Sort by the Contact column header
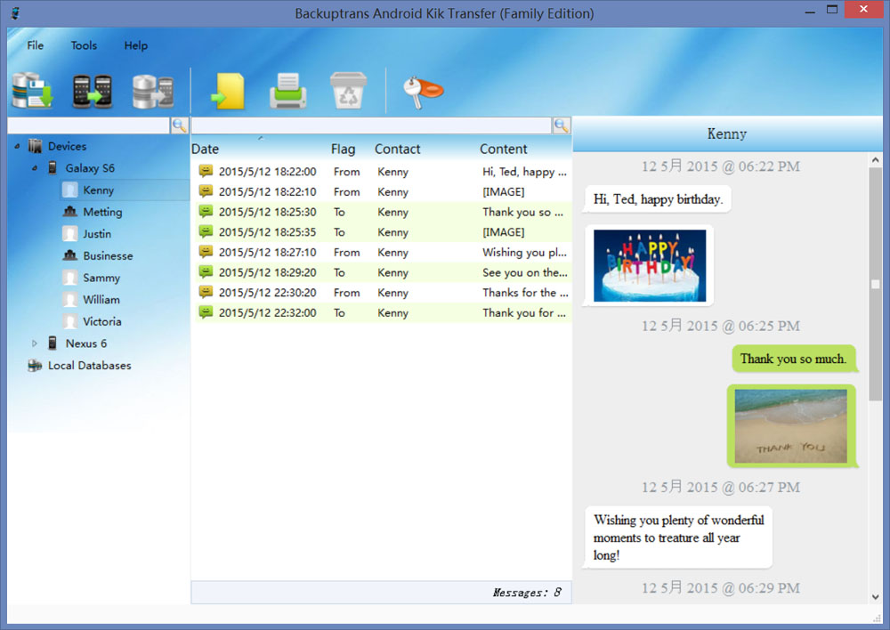The height and width of the screenshot is (630, 890). [x=397, y=149]
